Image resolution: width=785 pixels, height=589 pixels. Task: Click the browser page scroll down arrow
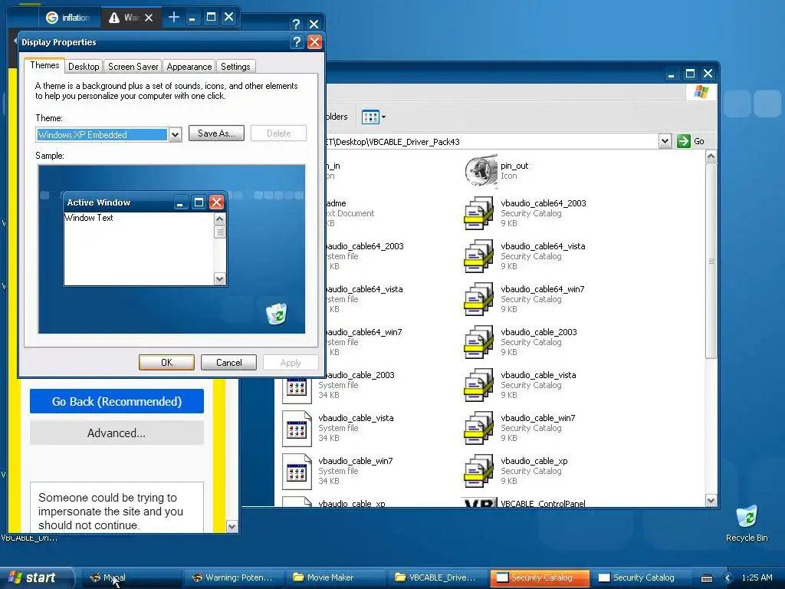tap(232, 526)
